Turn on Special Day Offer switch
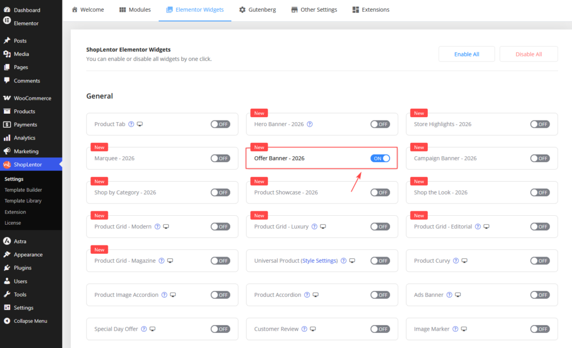572x348 pixels. (x=220, y=329)
